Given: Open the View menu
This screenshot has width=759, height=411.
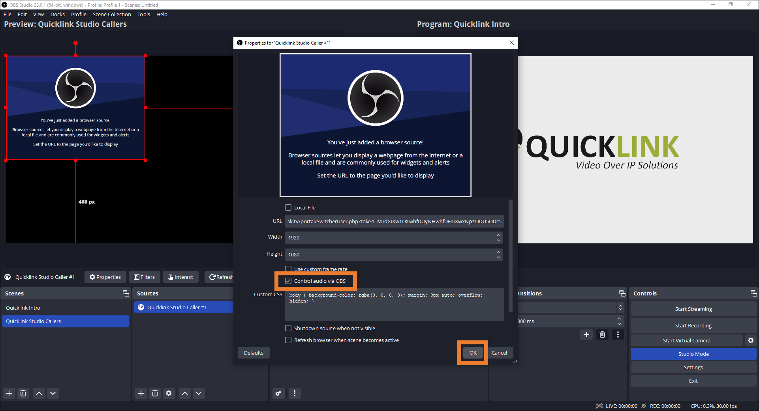Looking at the screenshot, I should [38, 14].
